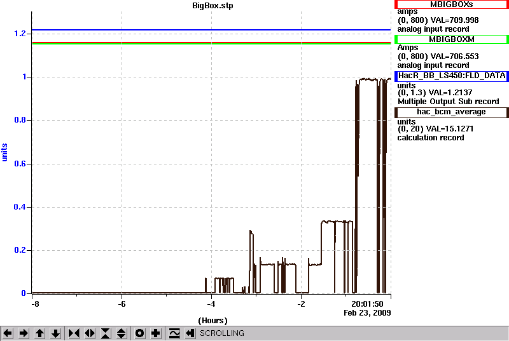Click the Feb 23, 2009 date label
The width and height of the screenshot is (509, 341).
tap(367, 313)
